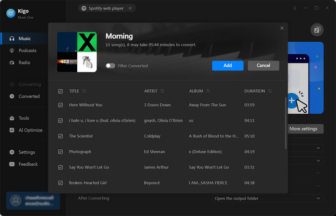Close the Morning playlist dialog
This screenshot has height=216, width=336.
(282, 28)
